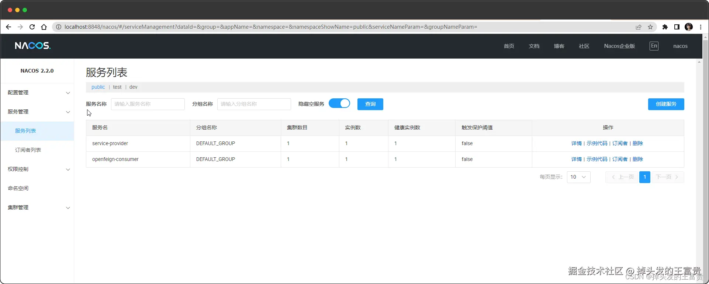Open the page size dropdown showing 10
The image size is (709, 284).
(578, 177)
